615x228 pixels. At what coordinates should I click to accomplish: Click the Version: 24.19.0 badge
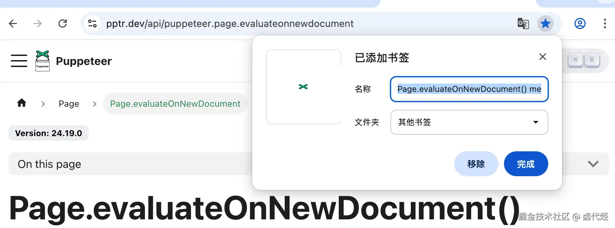pyautogui.click(x=48, y=133)
